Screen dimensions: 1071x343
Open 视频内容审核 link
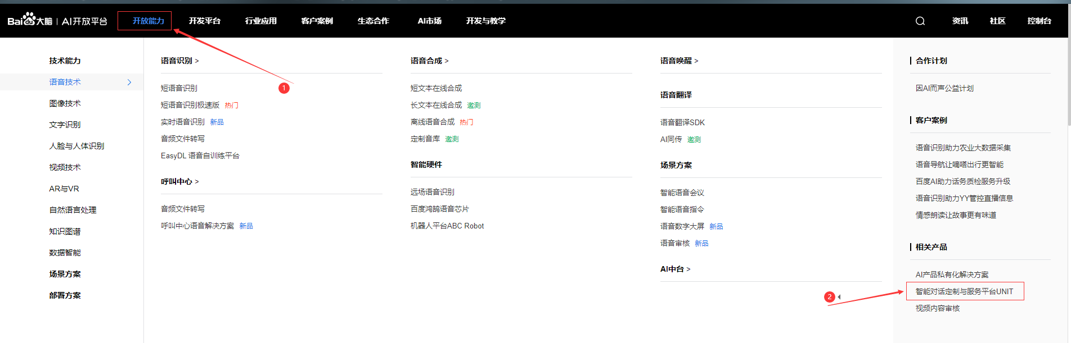coord(938,308)
